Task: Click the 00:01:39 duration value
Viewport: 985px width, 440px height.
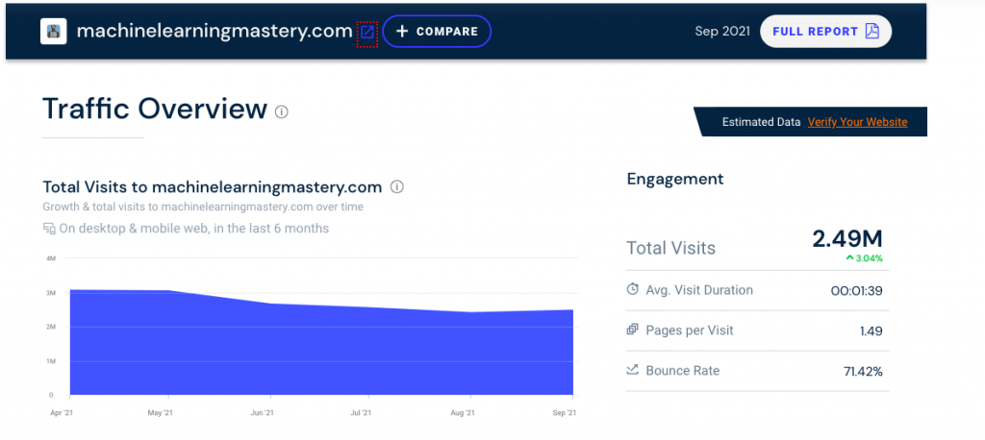Action: pos(856,291)
